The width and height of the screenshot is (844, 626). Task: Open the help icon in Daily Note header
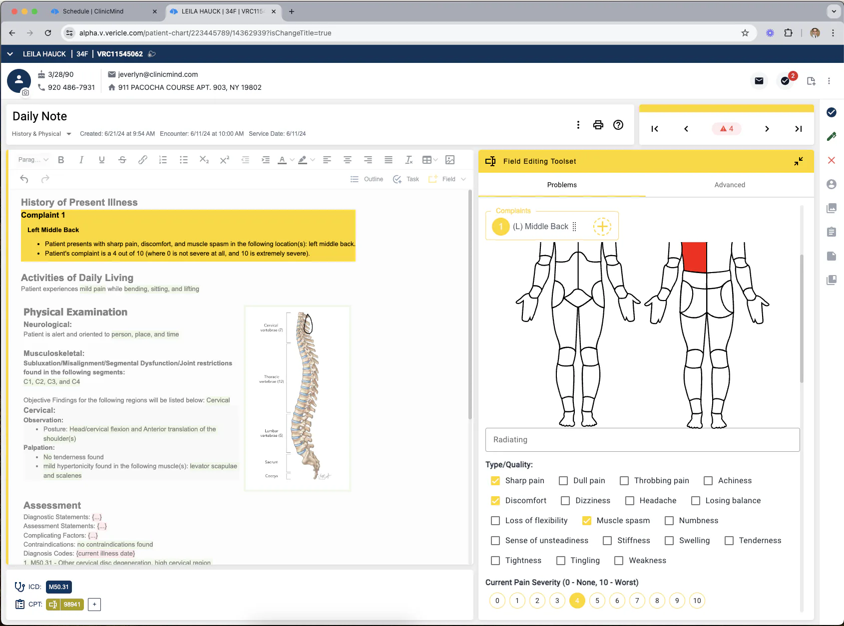[618, 125]
